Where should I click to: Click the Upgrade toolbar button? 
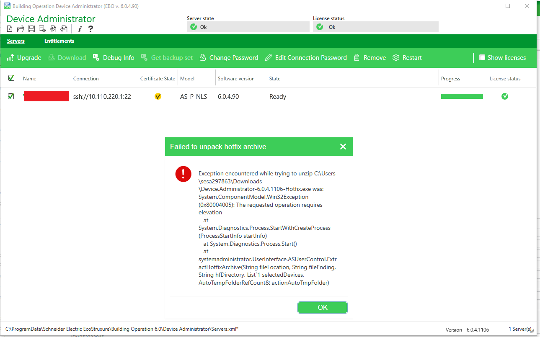(x=24, y=58)
